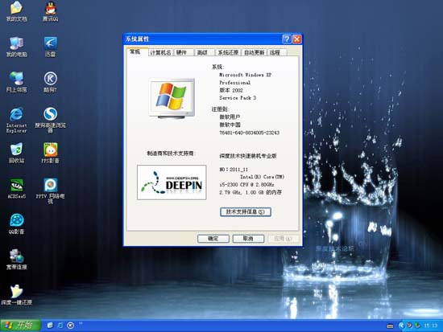Screen dimensions: 443x332
Task: Launch the PPS影音 player icon
Action: (x=50, y=154)
